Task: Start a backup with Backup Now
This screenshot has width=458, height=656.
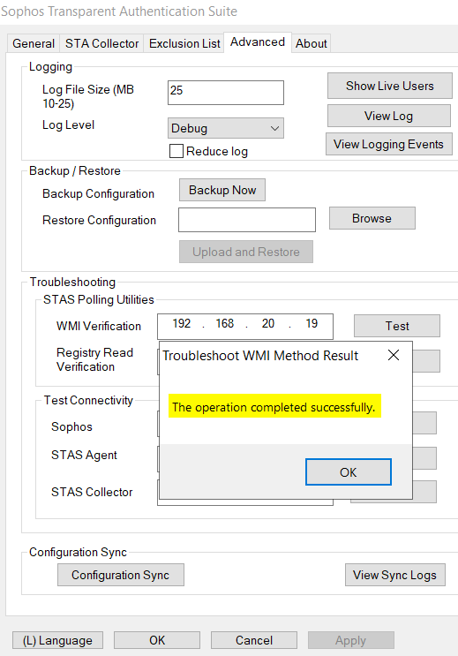Action: (222, 190)
